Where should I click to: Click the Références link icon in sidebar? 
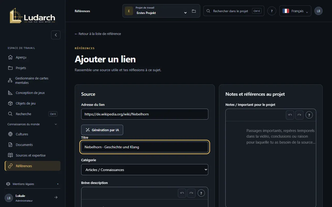click(10, 166)
